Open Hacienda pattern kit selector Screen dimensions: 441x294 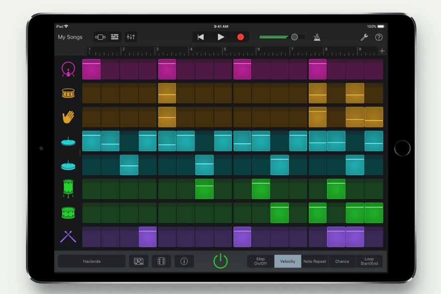92,261
